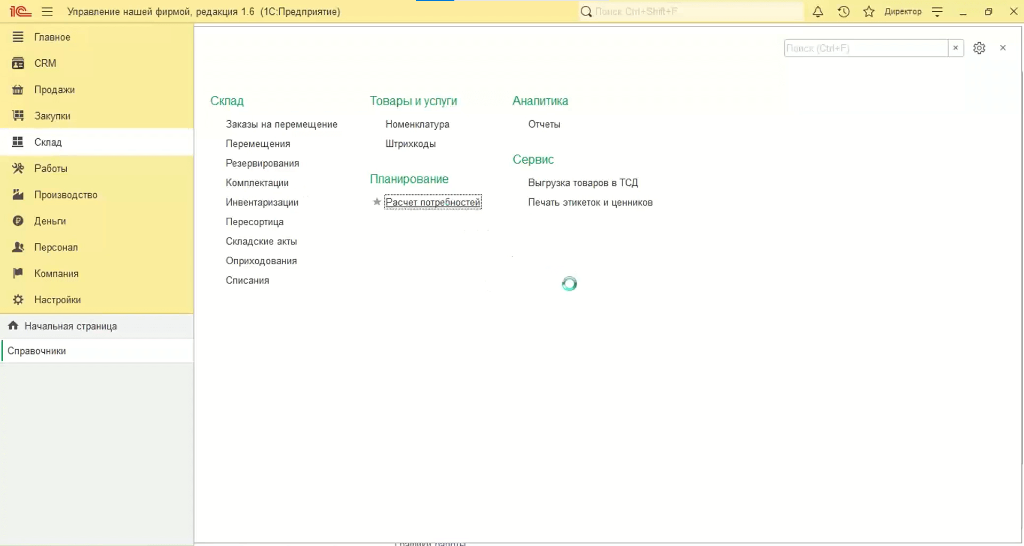Click the global search magnifier icon
Viewport: 1024px width, 546px height.
[586, 11]
